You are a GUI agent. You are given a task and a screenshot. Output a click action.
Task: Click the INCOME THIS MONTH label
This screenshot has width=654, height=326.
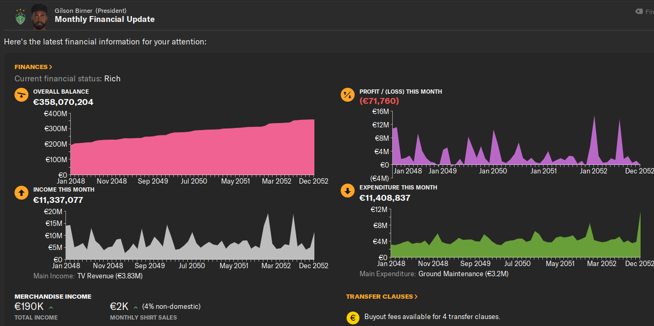pos(64,189)
